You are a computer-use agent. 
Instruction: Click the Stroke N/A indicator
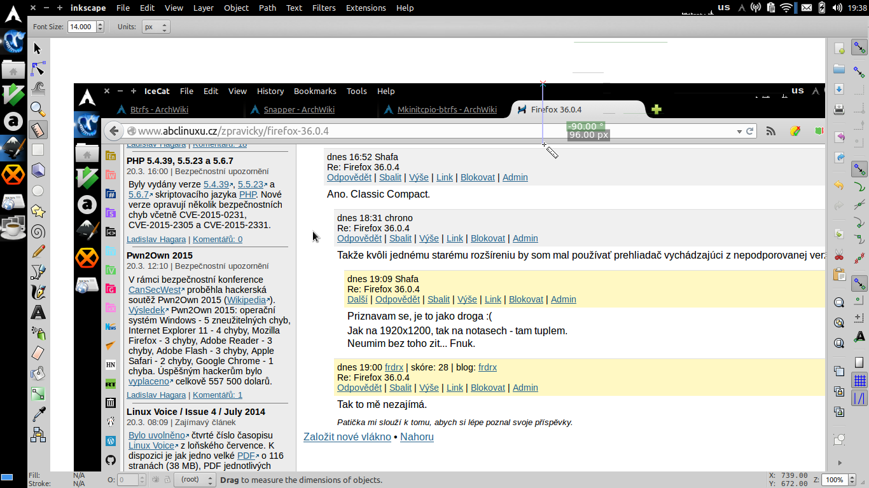pos(79,484)
